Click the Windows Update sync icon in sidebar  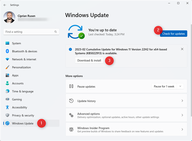(x=7, y=123)
